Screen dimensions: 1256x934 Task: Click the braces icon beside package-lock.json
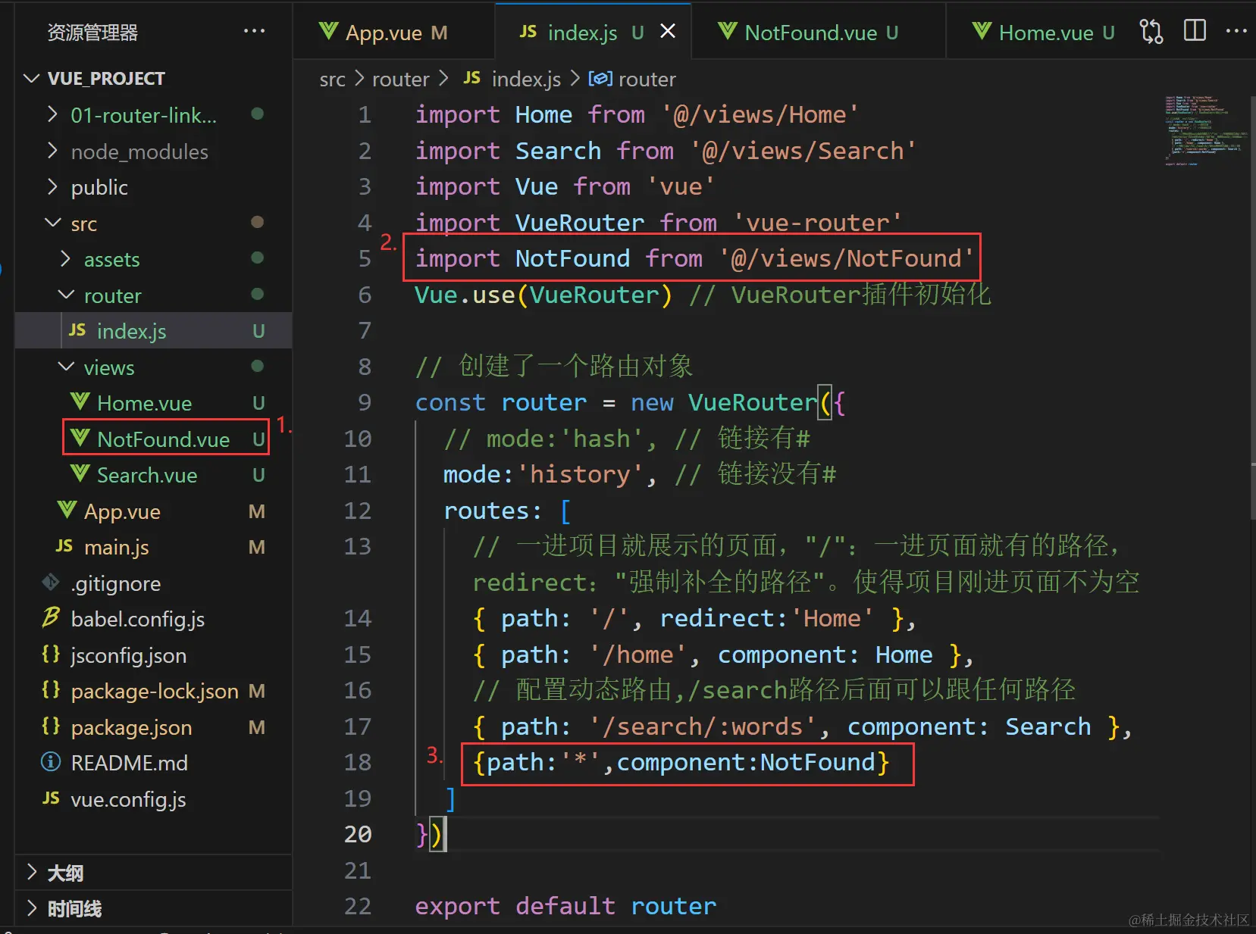[x=51, y=690]
